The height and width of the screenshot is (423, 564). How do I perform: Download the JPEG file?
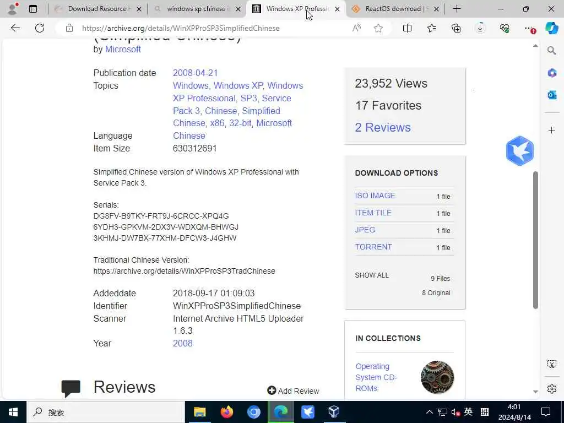click(x=365, y=230)
